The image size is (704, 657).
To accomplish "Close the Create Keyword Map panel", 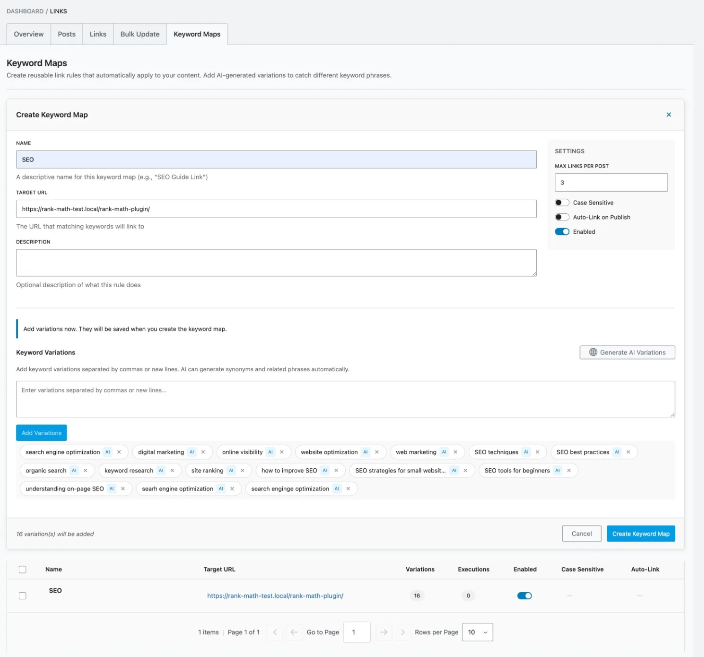I will point(668,114).
